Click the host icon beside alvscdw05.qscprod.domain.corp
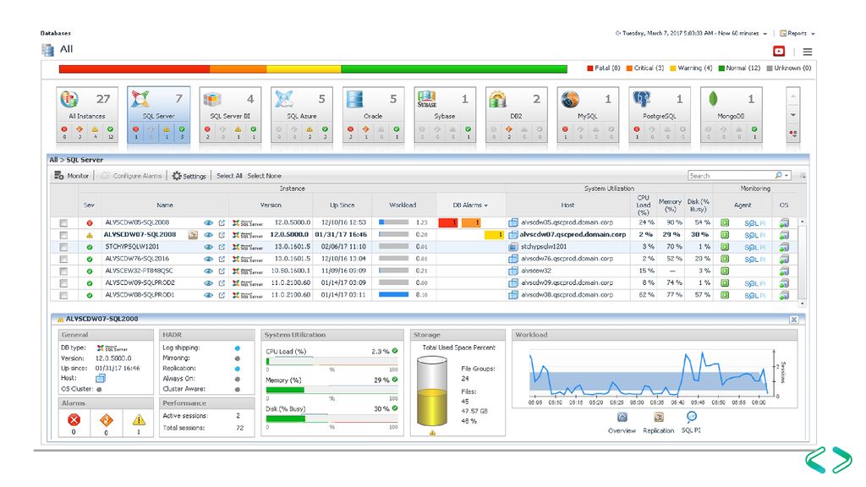This screenshot has height=487, width=866. click(x=513, y=222)
